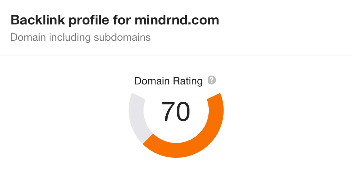
Task: Click the word Domain above the gauge
Action: pos(151,81)
